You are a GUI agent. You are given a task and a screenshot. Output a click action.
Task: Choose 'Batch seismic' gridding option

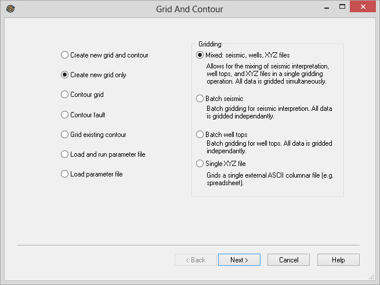(200, 99)
